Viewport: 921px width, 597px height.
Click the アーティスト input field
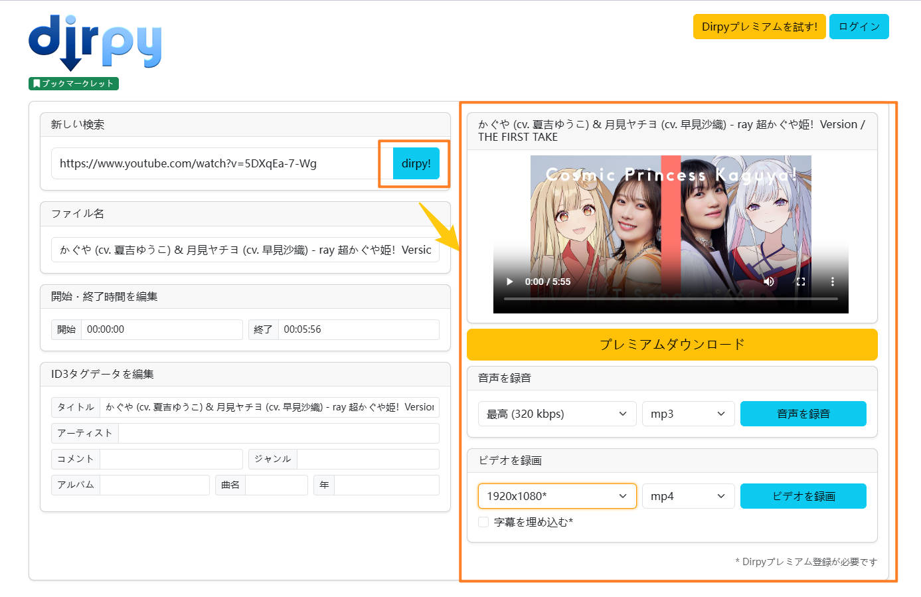tap(278, 433)
